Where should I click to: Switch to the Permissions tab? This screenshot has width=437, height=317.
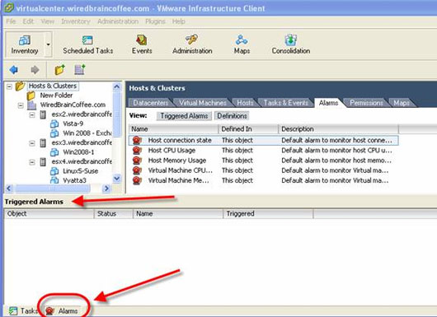pyautogui.click(x=366, y=103)
